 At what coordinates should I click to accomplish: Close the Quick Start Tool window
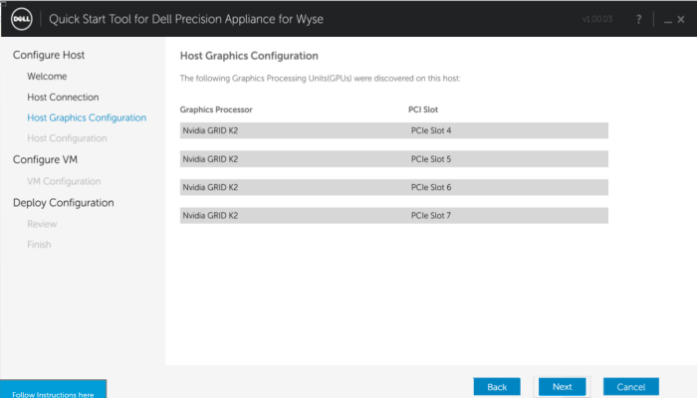[679, 20]
